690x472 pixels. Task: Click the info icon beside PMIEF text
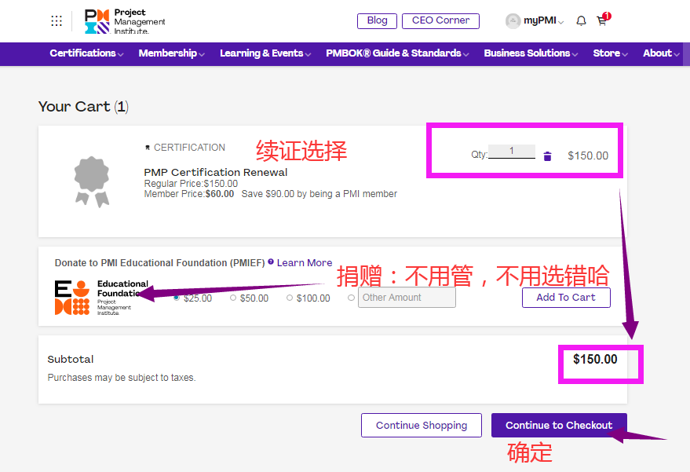pos(271,262)
